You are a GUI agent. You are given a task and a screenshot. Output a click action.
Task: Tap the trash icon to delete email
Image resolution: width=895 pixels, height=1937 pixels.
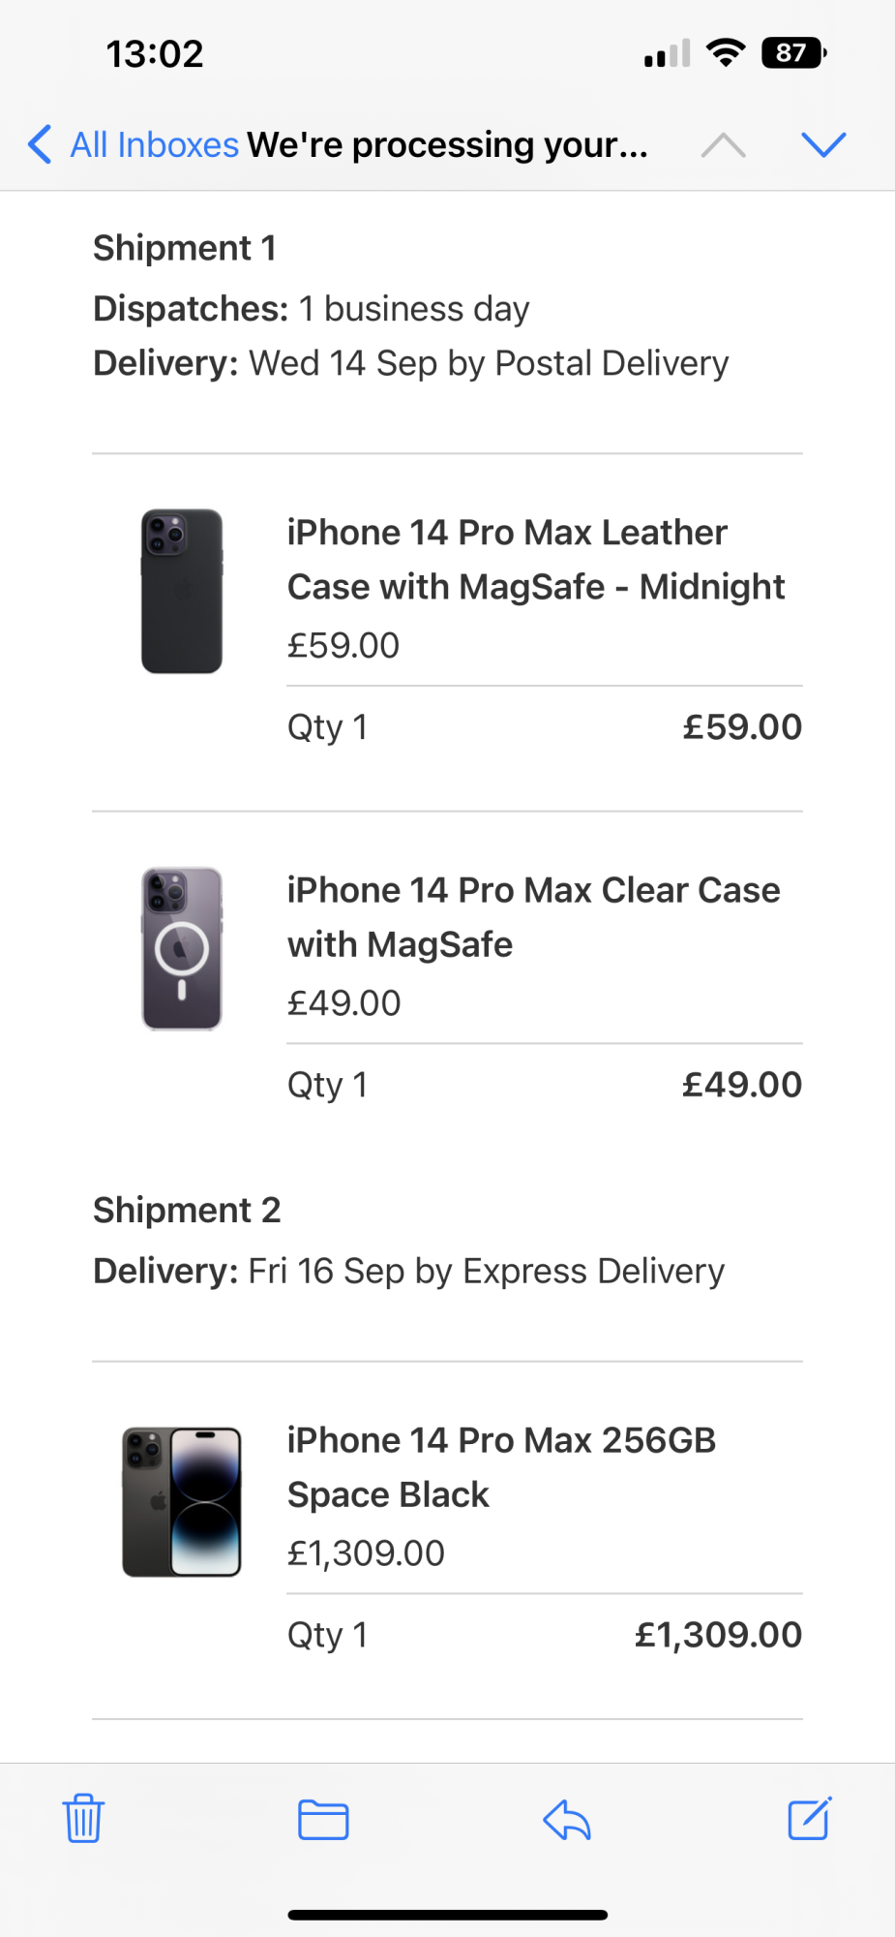click(83, 1818)
